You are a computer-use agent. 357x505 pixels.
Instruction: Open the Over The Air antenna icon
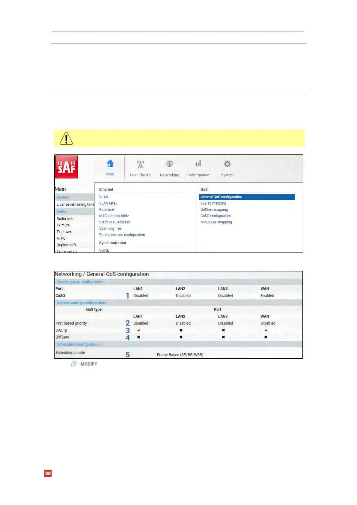pos(140,164)
